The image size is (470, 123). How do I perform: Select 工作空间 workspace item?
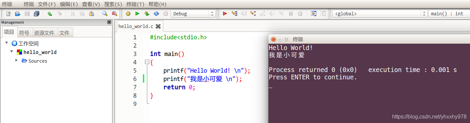[x=29, y=43]
